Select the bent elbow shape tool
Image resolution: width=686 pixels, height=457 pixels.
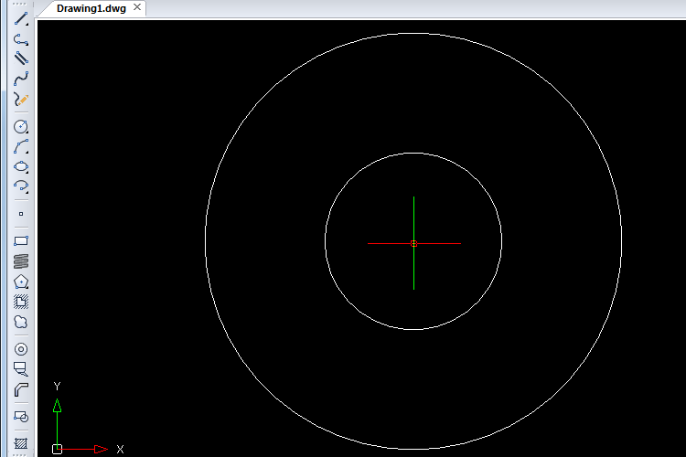click(x=21, y=389)
